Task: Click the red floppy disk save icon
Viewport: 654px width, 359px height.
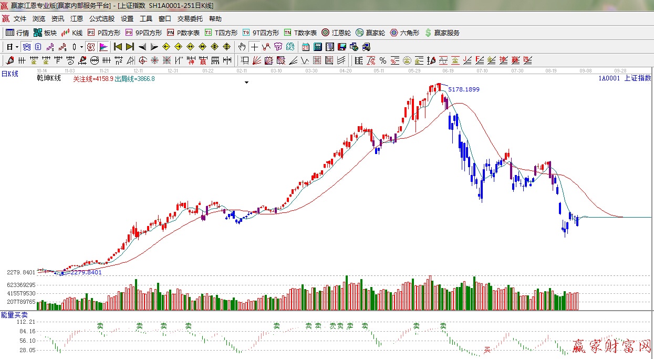Action: point(341,47)
